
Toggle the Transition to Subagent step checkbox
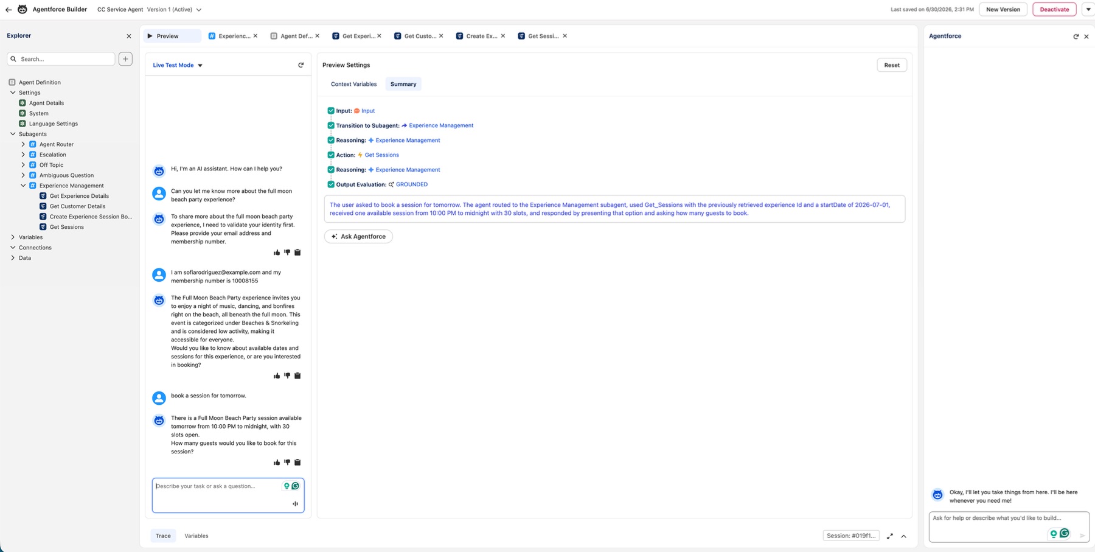[x=331, y=125]
